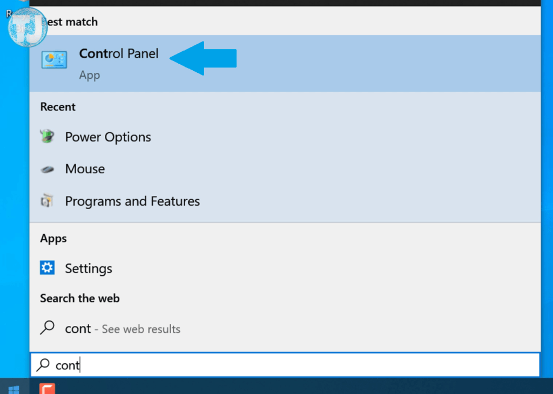This screenshot has width=553, height=394.
Task: Click the blue Settings gear icon
Action: pos(47,268)
